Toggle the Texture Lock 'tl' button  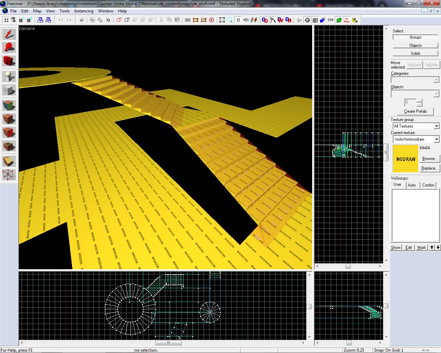coord(238,20)
